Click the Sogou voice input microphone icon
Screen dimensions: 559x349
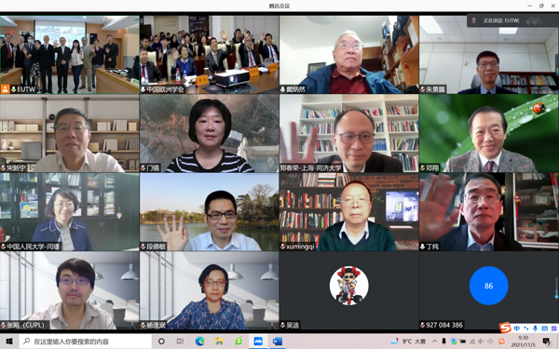coord(535,328)
